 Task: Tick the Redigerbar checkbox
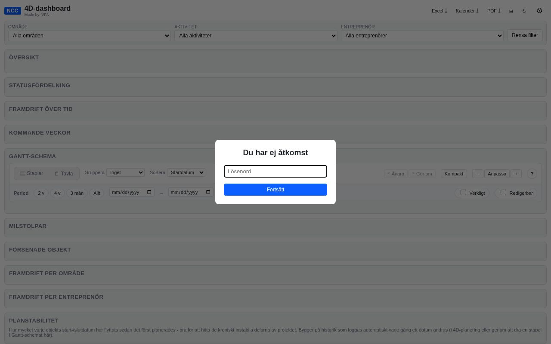[x=503, y=192]
